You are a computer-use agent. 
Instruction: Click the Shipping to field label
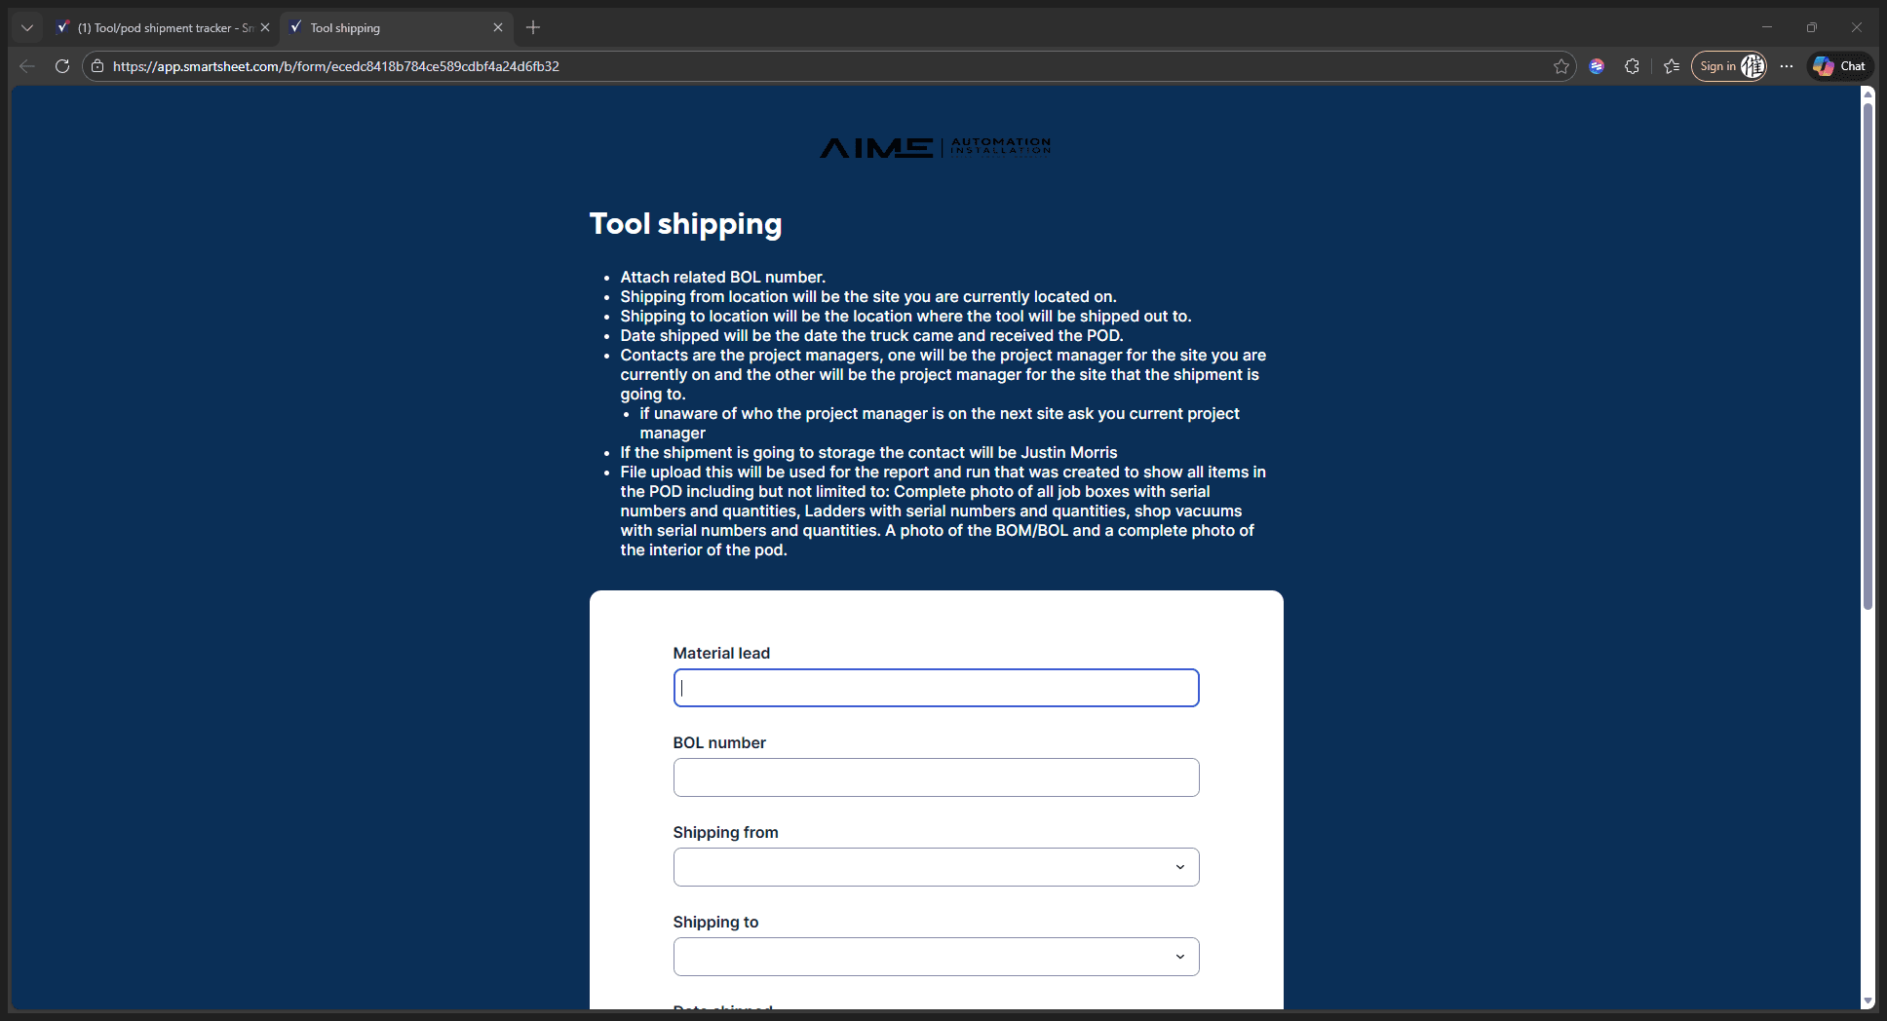715,922
